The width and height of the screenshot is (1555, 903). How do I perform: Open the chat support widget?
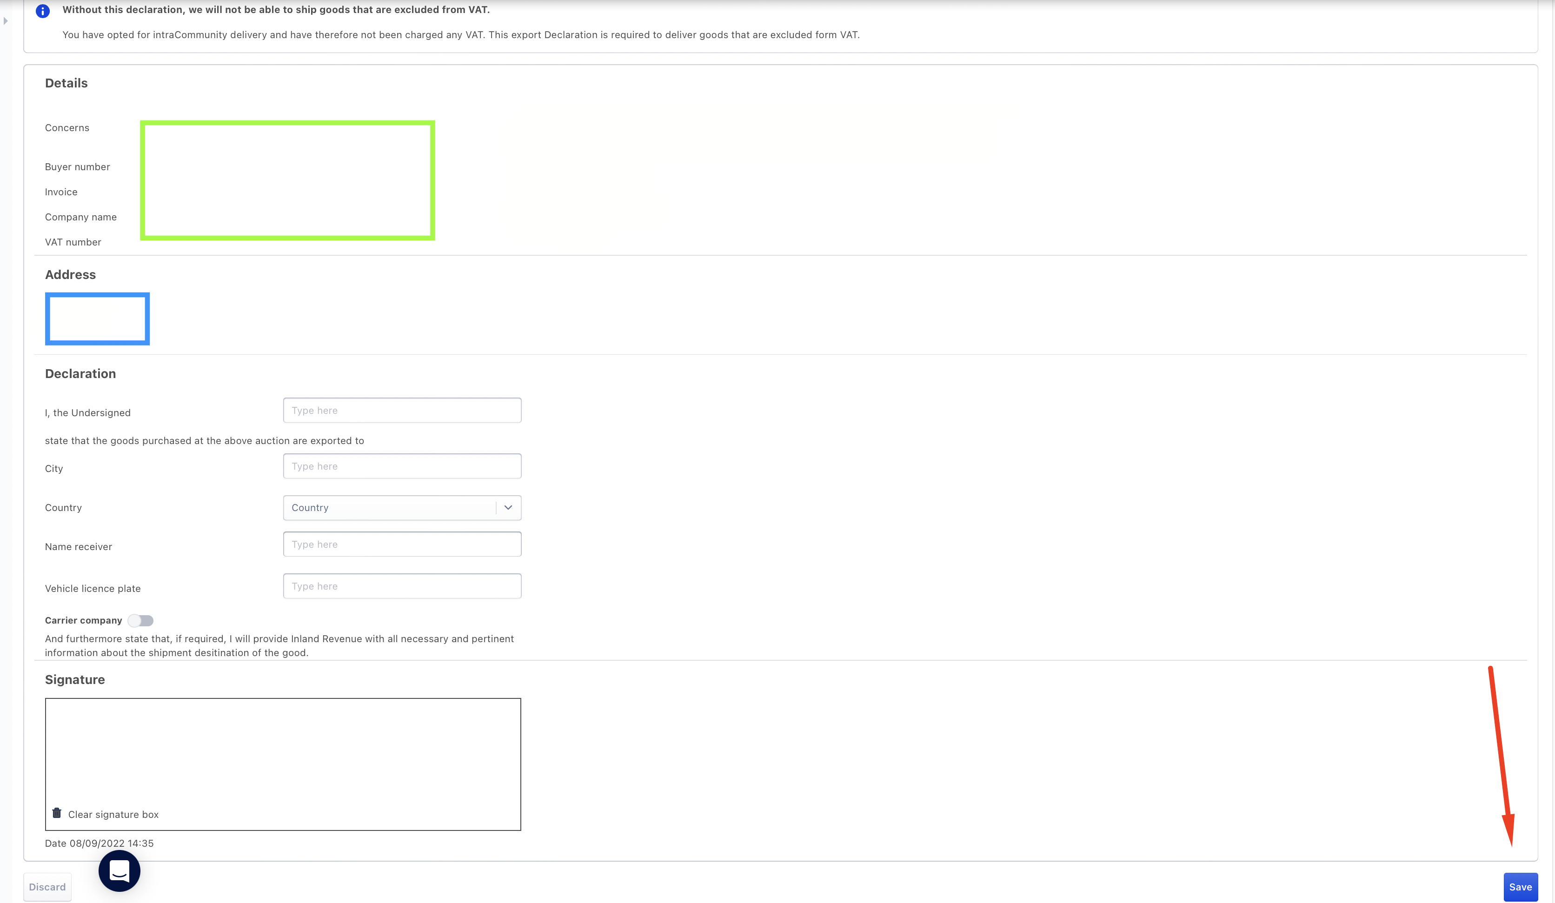pos(119,870)
